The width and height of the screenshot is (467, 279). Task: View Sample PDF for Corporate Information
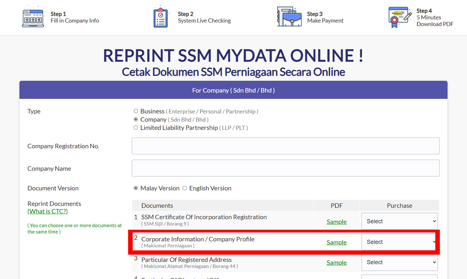click(x=336, y=242)
